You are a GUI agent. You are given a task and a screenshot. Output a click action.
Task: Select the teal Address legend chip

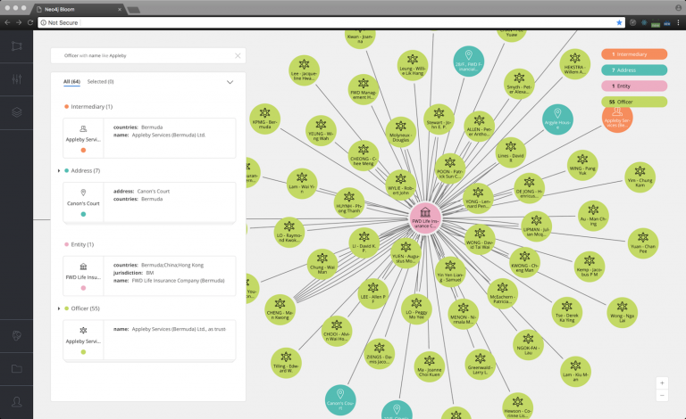[x=634, y=70]
